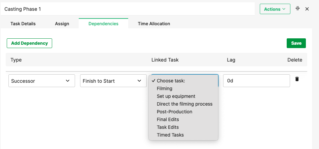Select Post-Production as linked task
The width and height of the screenshot is (319, 149).
[175, 112]
